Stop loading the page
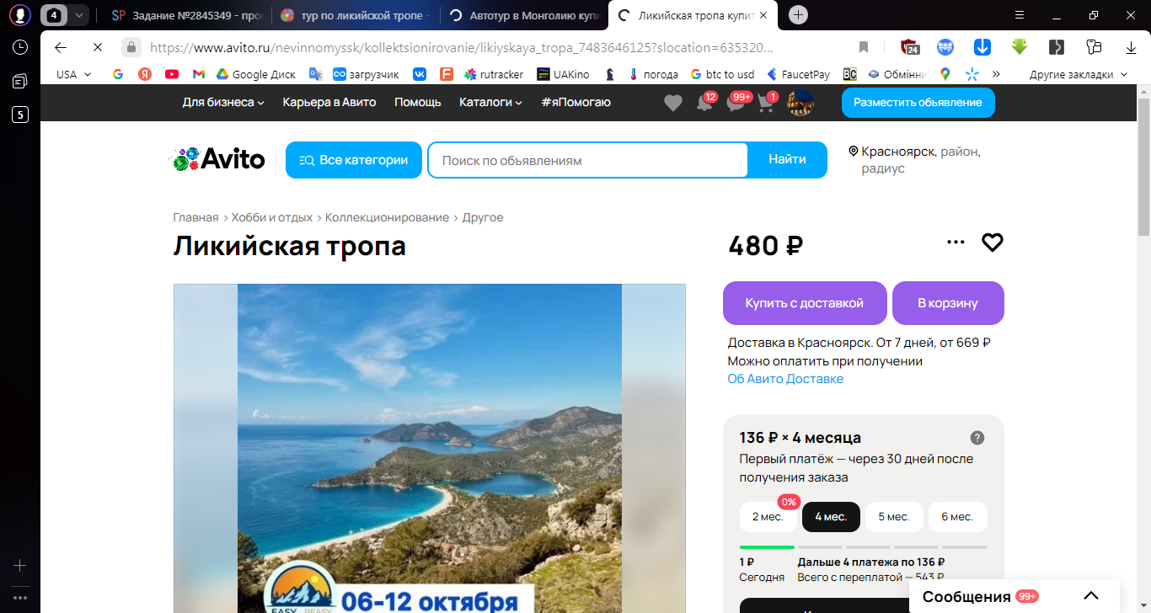Screen dimensions: 1151x613 [97, 47]
